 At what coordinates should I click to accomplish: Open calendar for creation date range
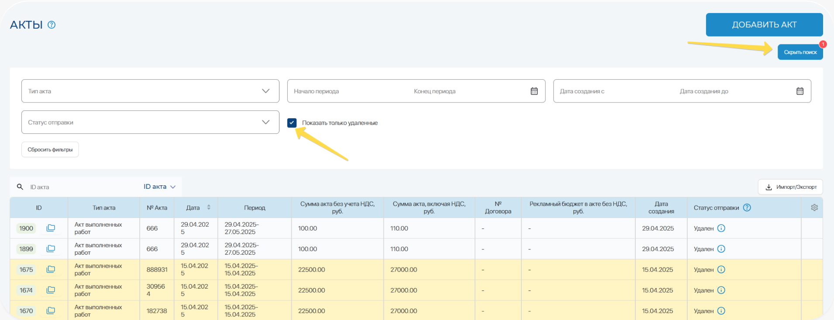pos(800,91)
